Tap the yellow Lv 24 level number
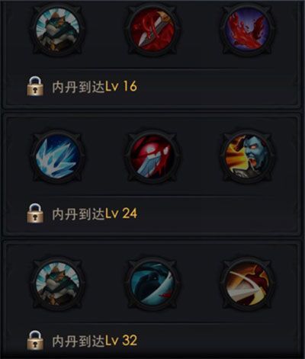This screenshot has width=305, height=359. tap(121, 213)
